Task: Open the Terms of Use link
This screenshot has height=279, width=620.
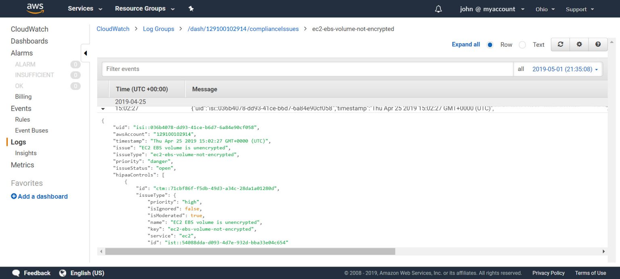Action: (x=591, y=273)
